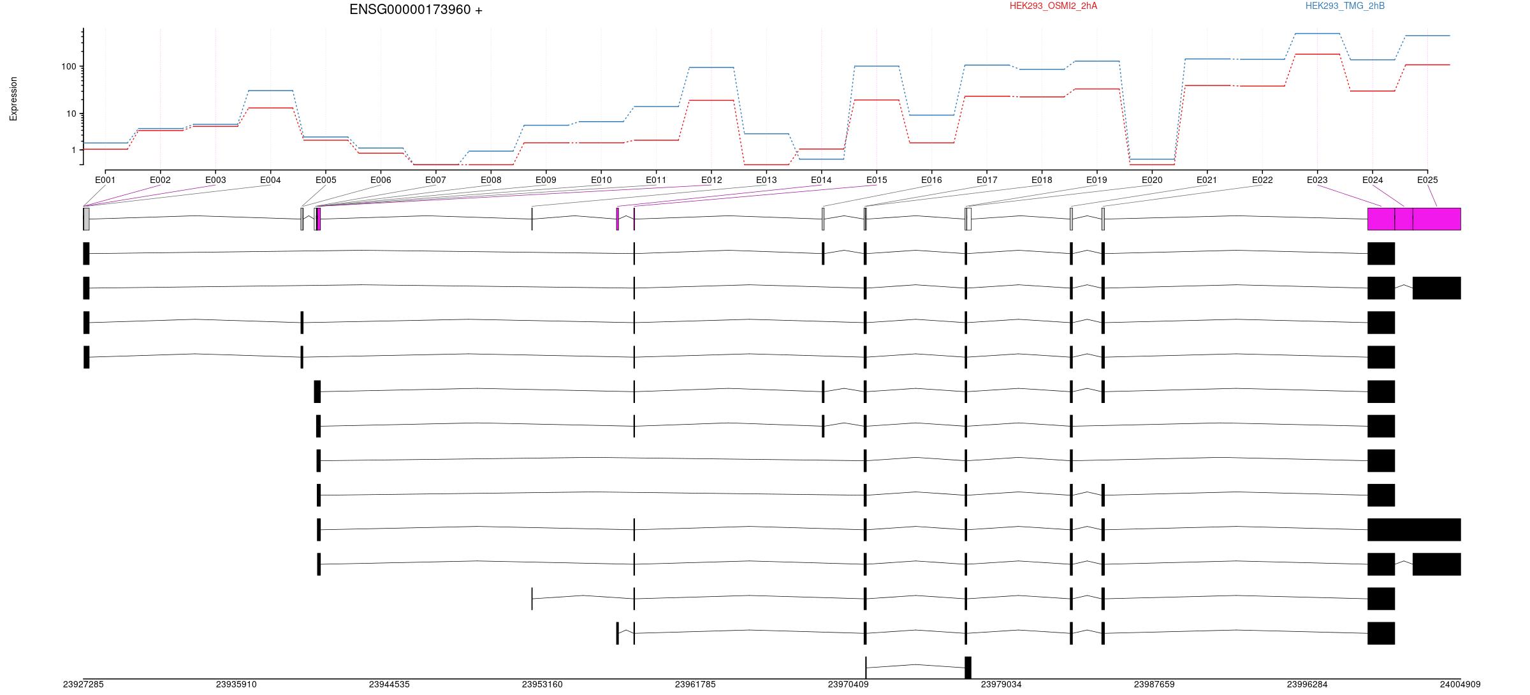This screenshot has height=695, width=1530.
Task: Click genomic coordinate 23979034
Action: (x=1001, y=684)
